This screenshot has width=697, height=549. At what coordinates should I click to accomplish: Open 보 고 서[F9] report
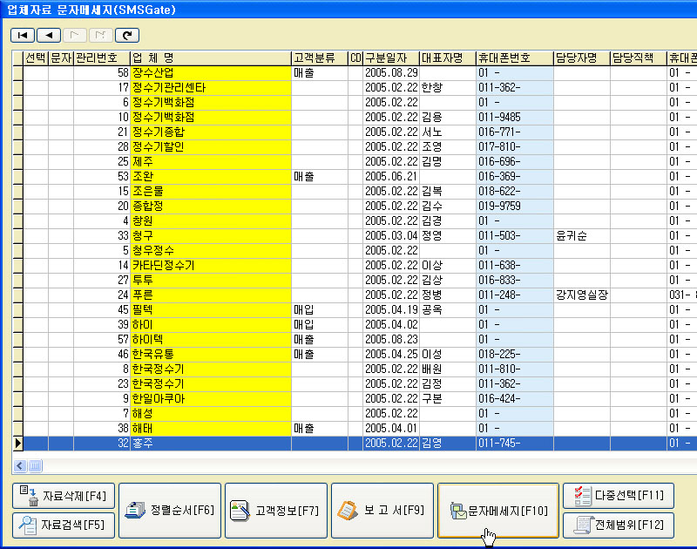tap(382, 511)
